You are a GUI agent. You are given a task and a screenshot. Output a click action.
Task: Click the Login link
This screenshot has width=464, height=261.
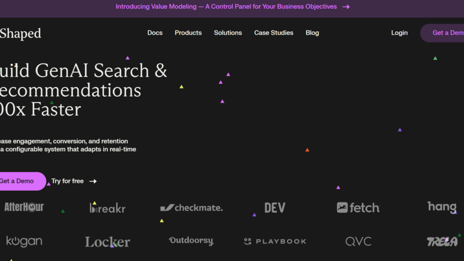point(399,33)
